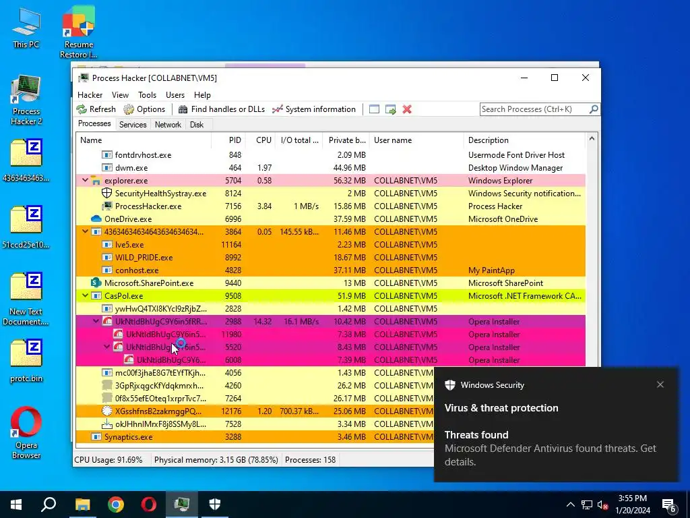690x518 pixels.
Task: Open the View menu
Action: pyautogui.click(x=120, y=94)
